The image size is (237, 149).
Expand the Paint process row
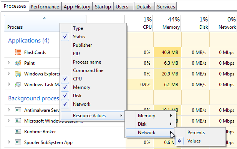pos(9,63)
